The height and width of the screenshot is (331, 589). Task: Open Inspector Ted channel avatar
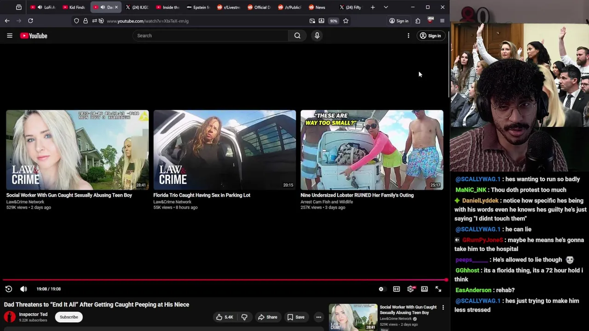point(10,317)
